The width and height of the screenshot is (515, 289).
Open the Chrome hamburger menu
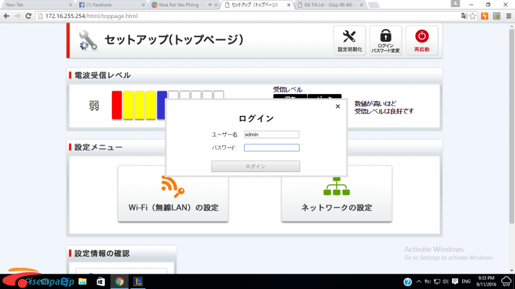pyautogui.click(x=508, y=15)
